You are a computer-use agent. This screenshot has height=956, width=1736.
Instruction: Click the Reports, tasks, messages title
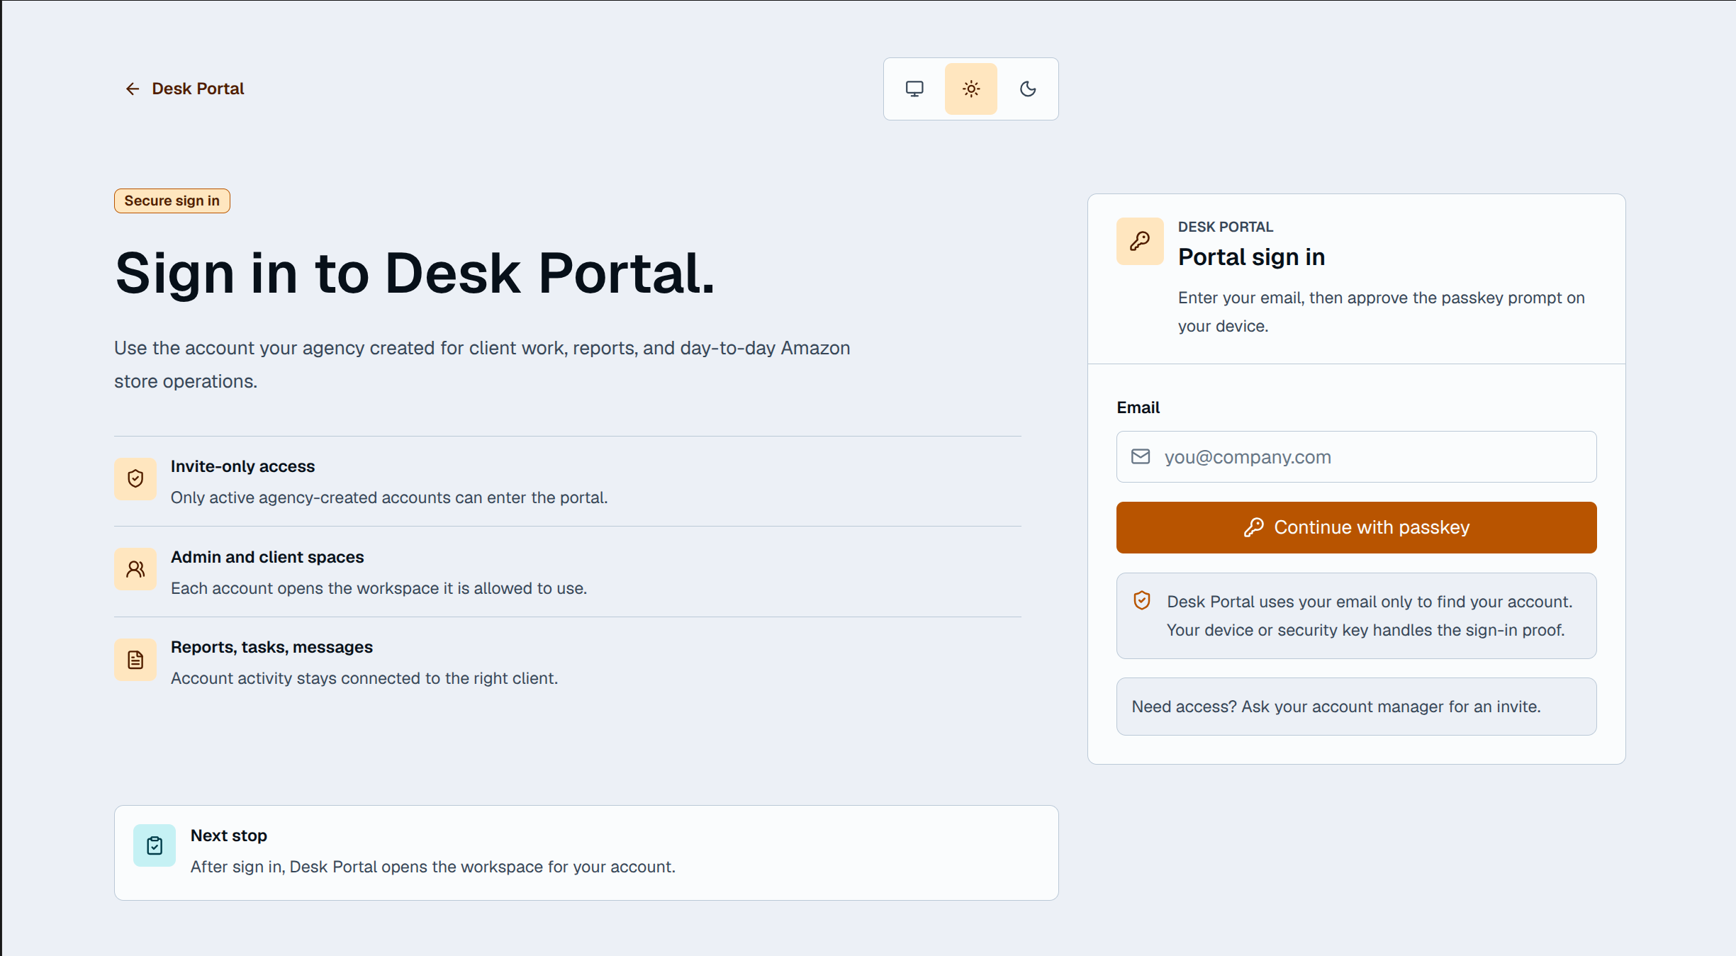(271, 647)
